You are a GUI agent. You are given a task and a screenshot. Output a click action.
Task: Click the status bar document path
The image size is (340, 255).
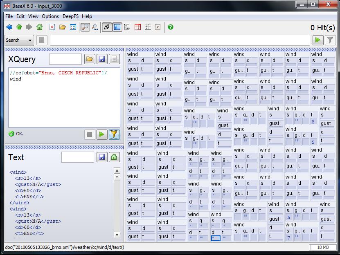[65, 247]
